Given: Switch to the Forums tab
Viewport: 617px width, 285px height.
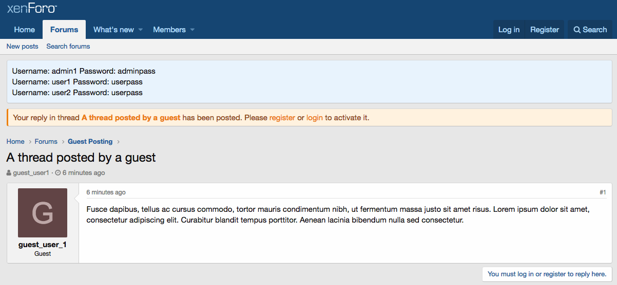Looking at the screenshot, I should tap(64, 30).
